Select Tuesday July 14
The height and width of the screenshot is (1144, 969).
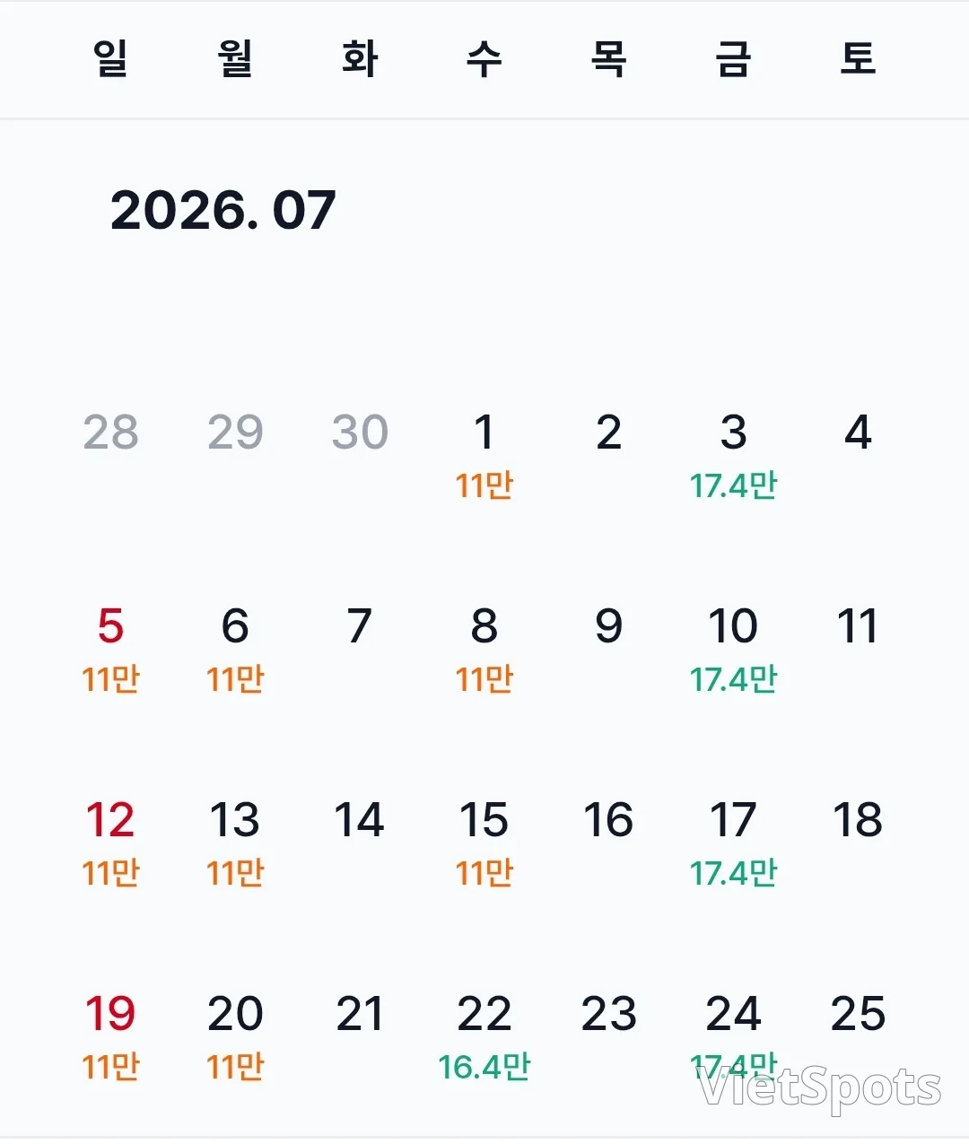[x=360, y=820]
